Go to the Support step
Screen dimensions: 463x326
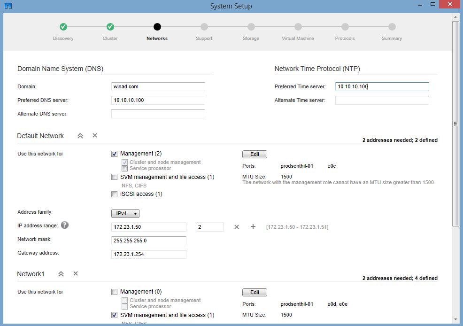(x=204, y=27)
